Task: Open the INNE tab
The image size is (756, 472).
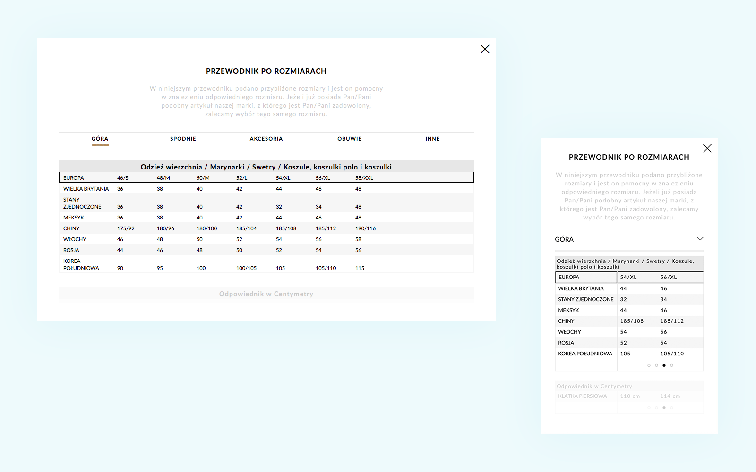Action: click(433, 139)
